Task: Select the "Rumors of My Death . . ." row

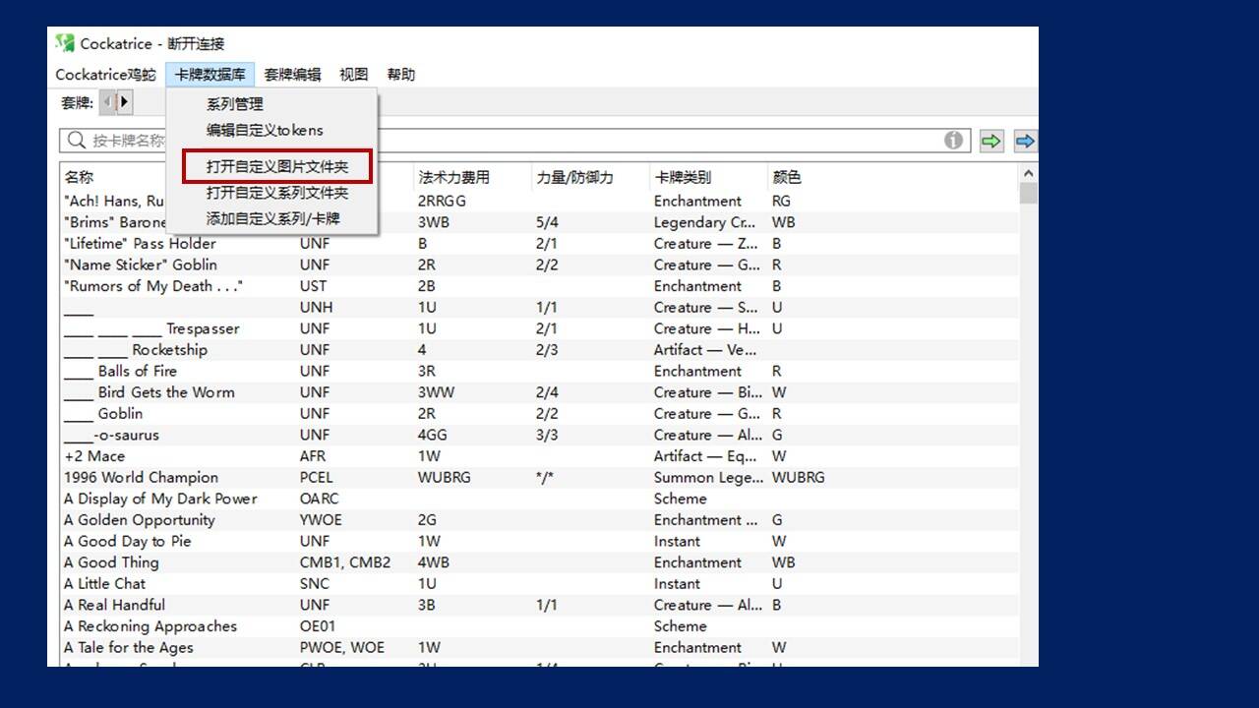Action: coord(539,286)
